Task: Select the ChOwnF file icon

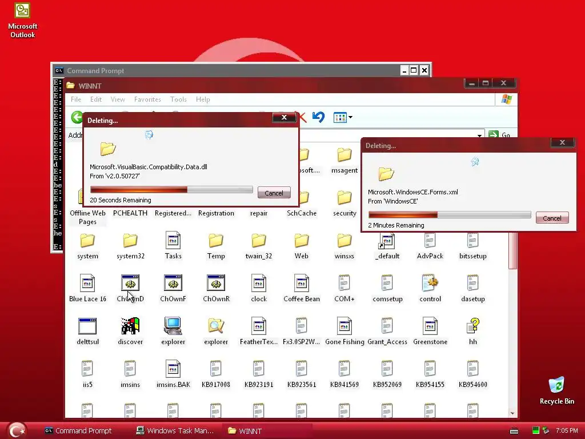Action: [x=173, y=283]
